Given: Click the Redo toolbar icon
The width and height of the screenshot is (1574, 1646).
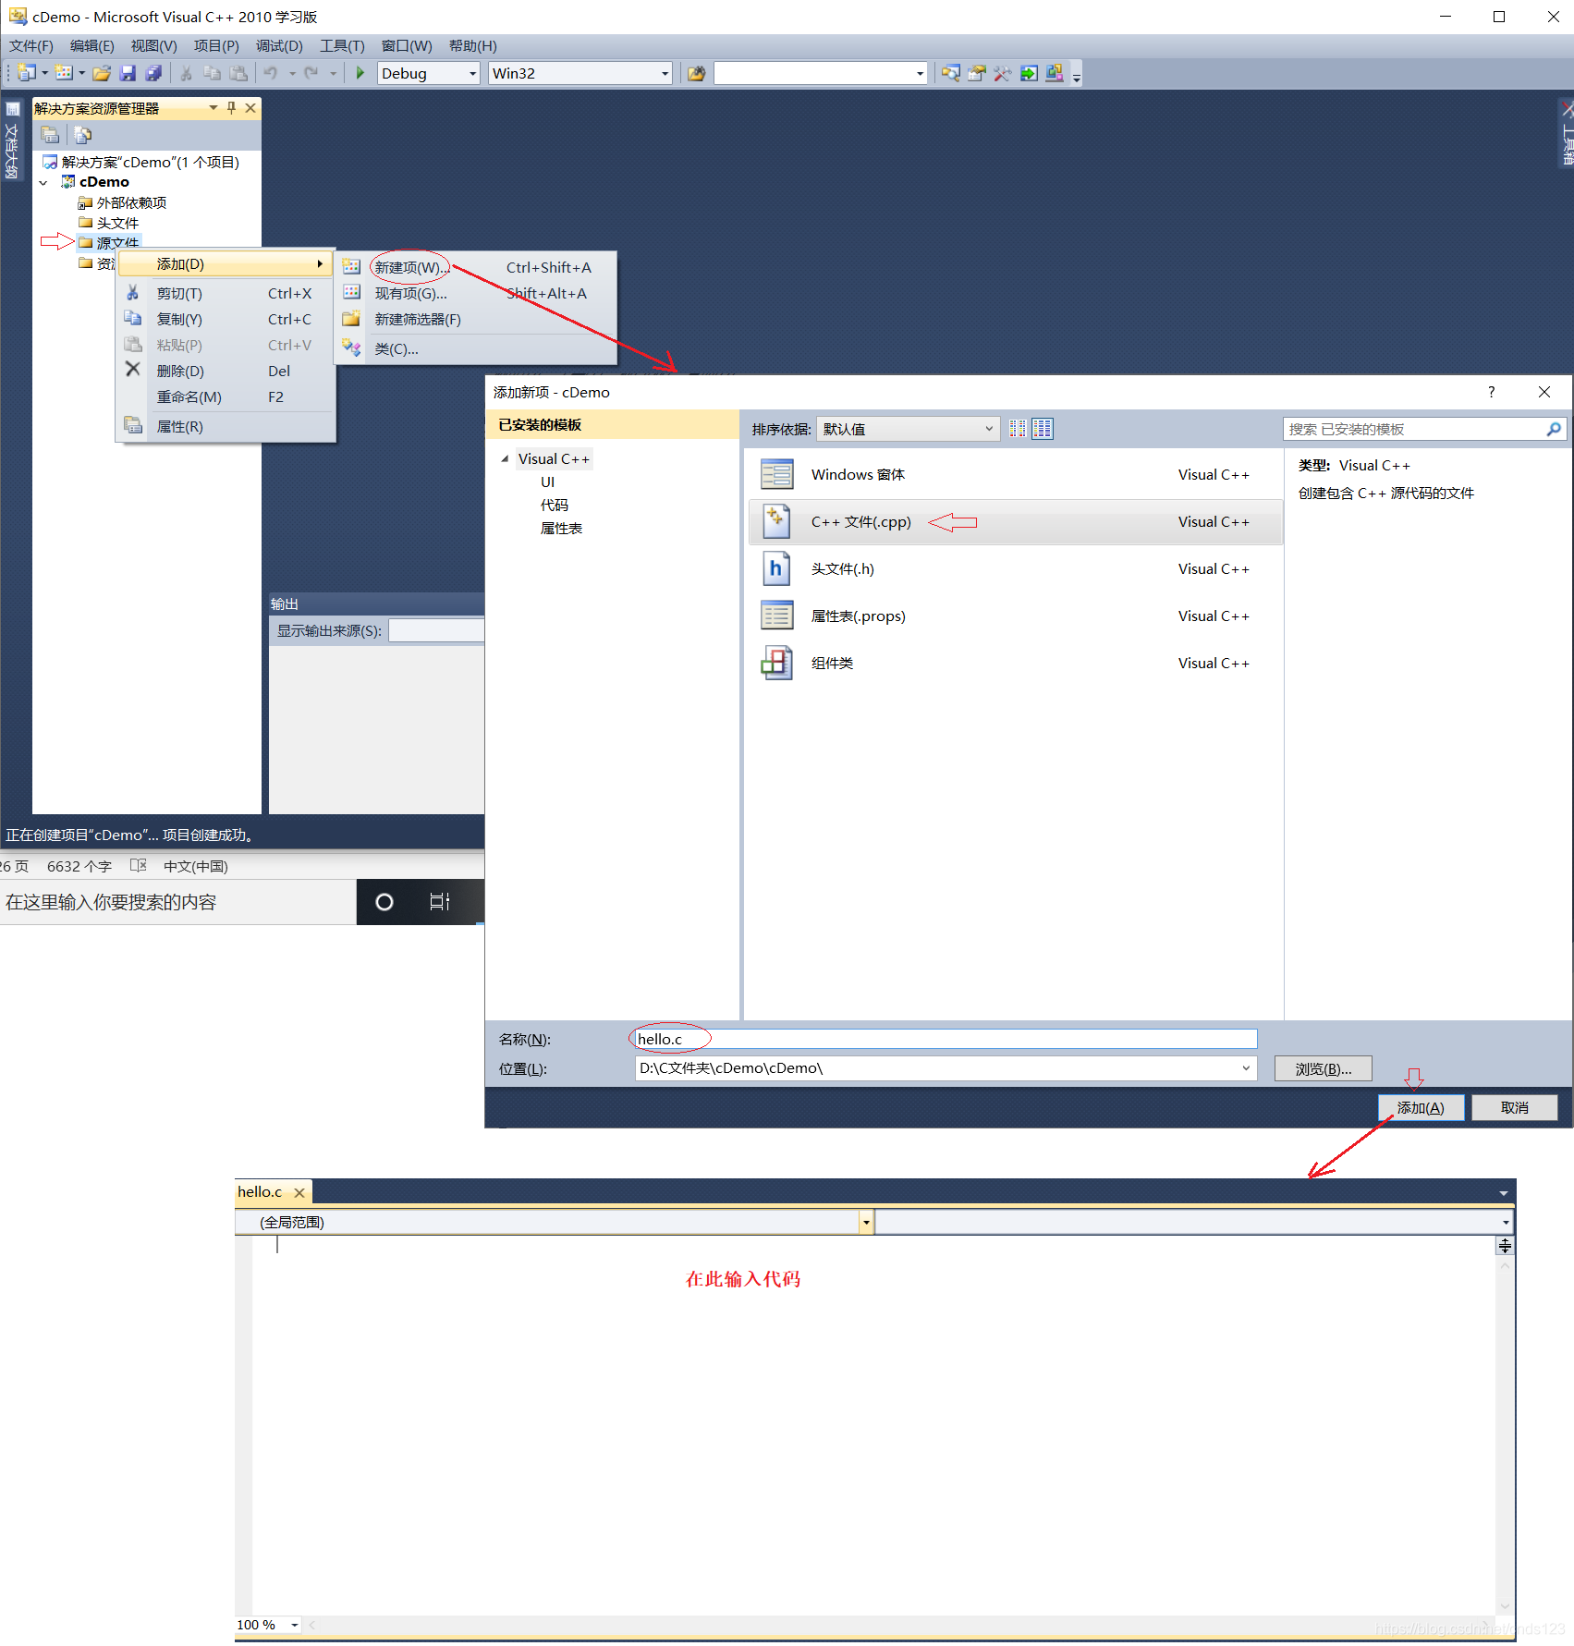Looking at the screenshot, I should (311, 73).
